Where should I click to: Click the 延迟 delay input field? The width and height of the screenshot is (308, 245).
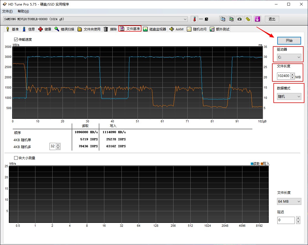point(286,220)
